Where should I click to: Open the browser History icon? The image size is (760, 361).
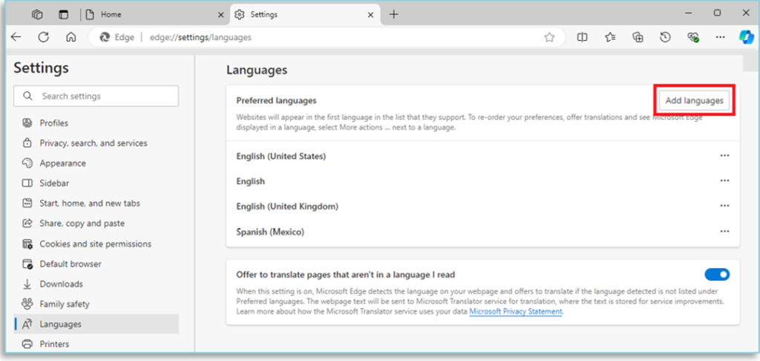tap(666, 37)
